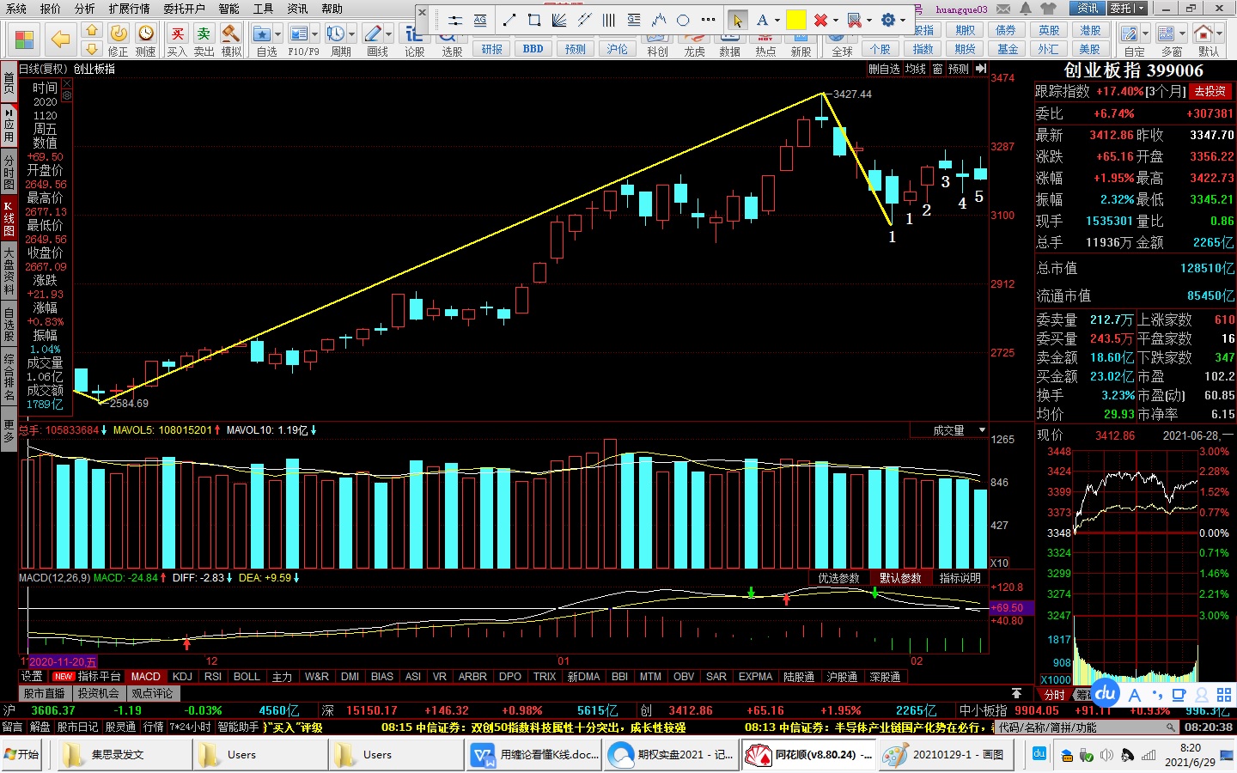Toggle the 均线 moving average display
1237x773 pixels.
click(915, 69)
